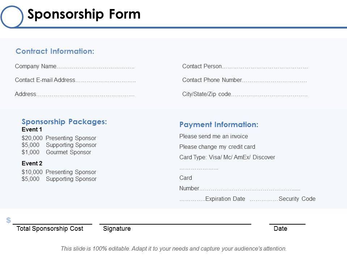The width and height of the screenshot is (347, 260).
Task: Click the Date line at bottom right
Action: pyautogui.click(x=287, y=223)
